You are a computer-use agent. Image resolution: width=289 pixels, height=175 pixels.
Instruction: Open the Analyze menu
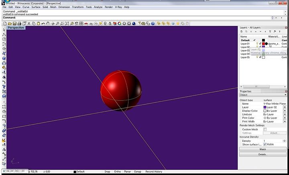98,7
